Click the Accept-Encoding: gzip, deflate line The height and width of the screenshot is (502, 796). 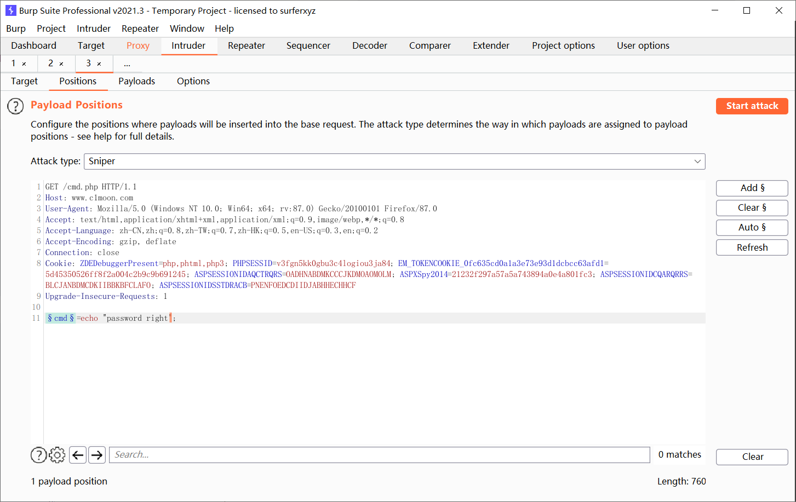point(111,241)
